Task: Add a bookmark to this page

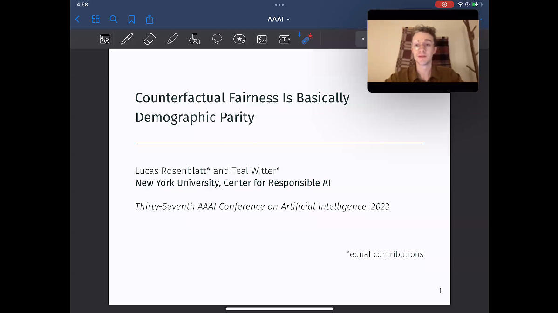Action: pos(131,19)
